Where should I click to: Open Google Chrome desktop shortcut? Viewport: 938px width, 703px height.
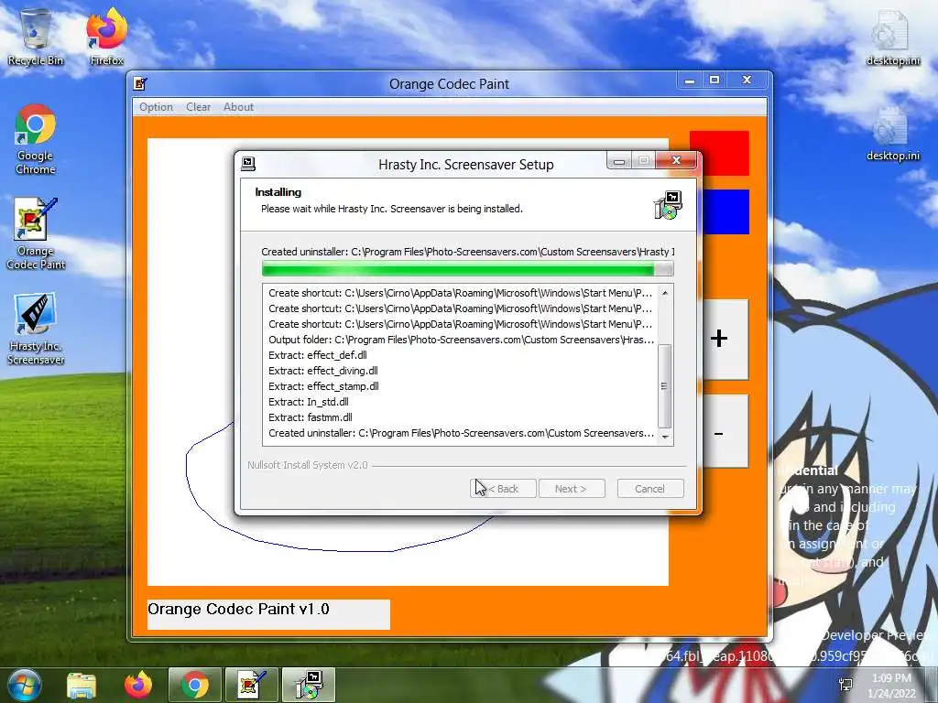[x=36, y=139]
